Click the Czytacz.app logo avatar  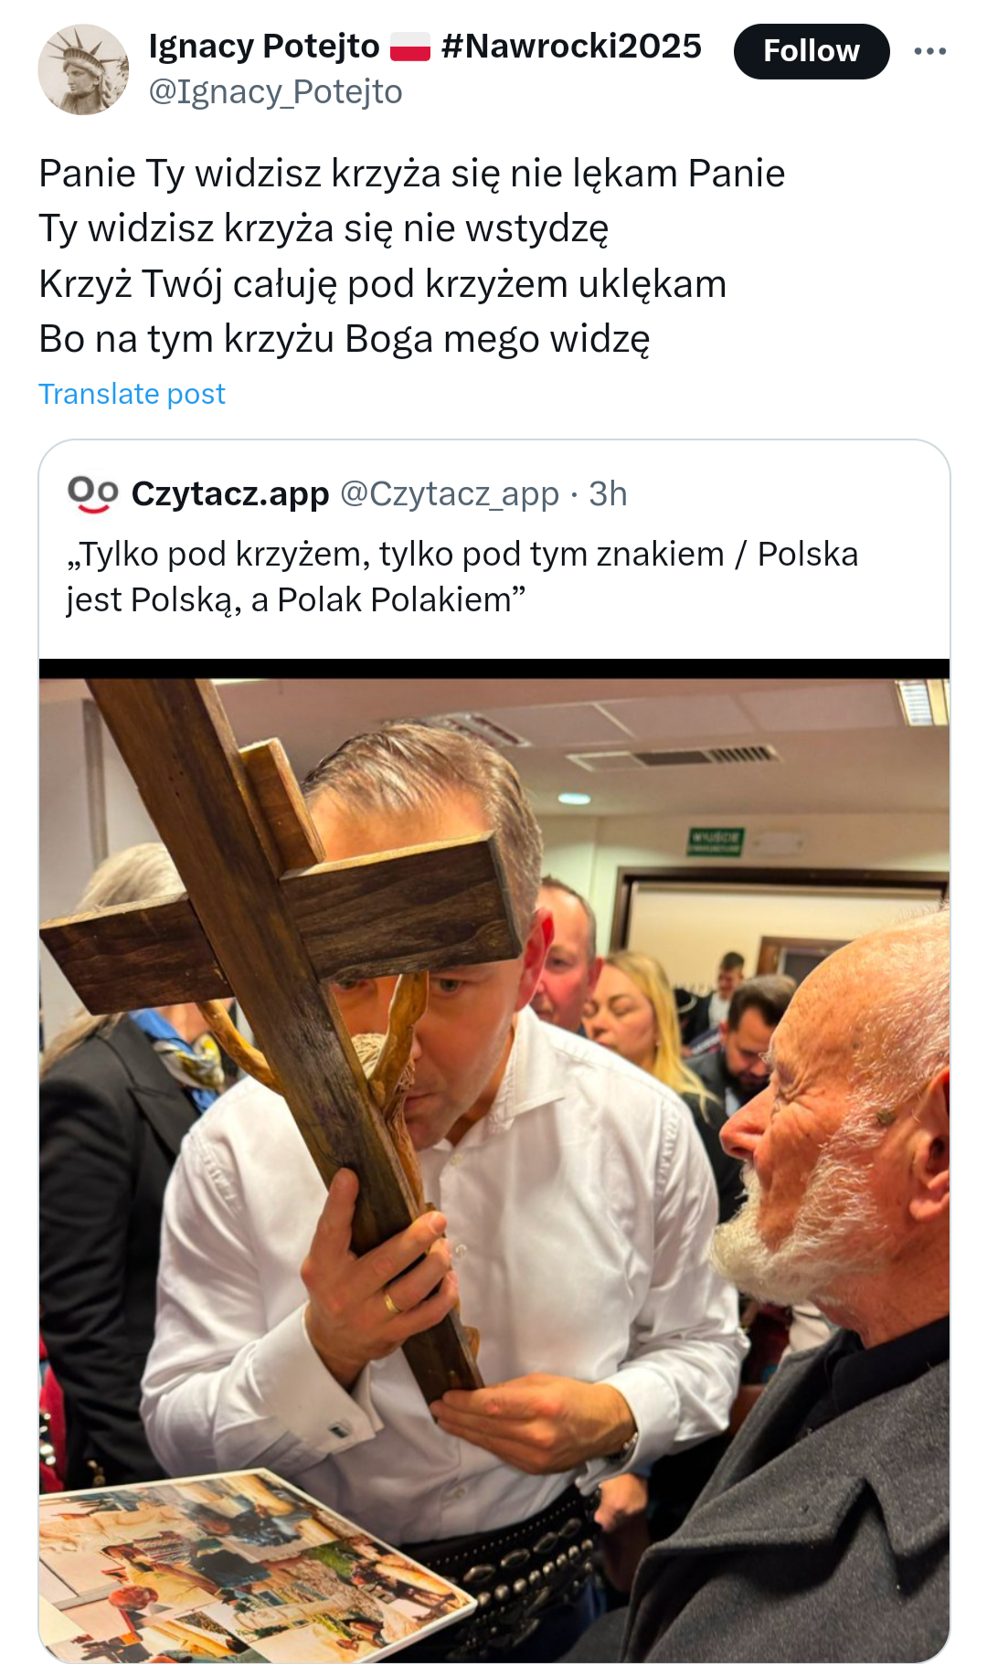click(93, 494)
